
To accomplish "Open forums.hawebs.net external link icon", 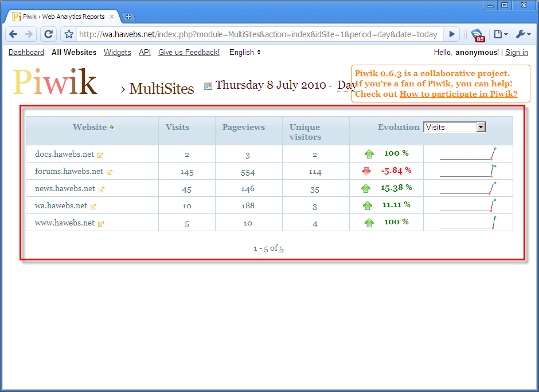I will (110, 172).
